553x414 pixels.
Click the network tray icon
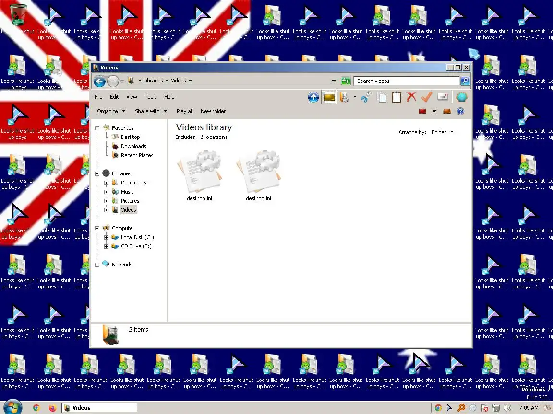[496, 408]
